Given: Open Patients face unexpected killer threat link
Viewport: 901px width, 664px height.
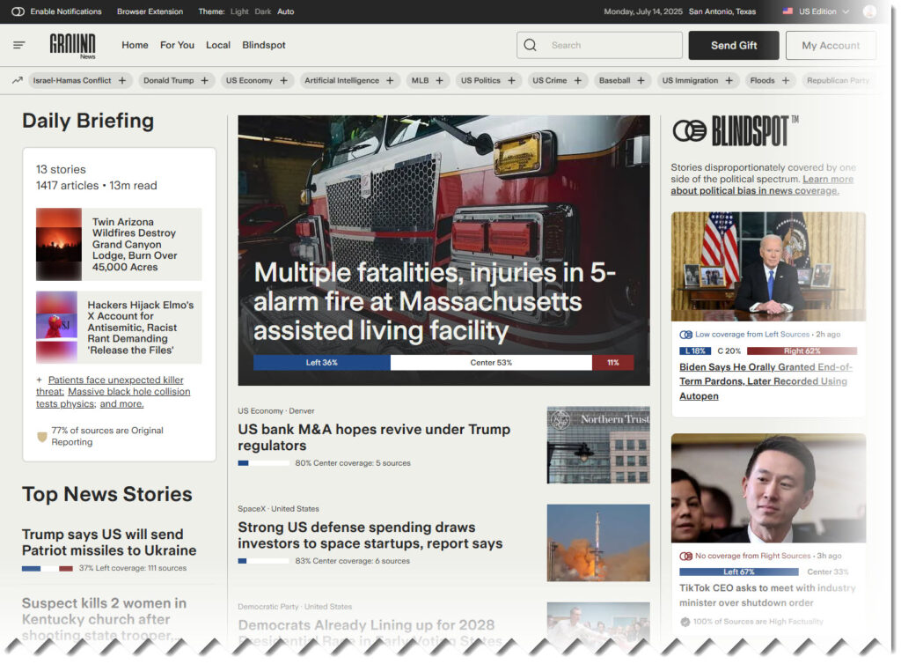Looking at the screenshot, I should tap(110, 386).
